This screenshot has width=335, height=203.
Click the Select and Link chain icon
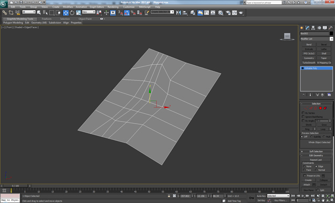pos(5,13)
